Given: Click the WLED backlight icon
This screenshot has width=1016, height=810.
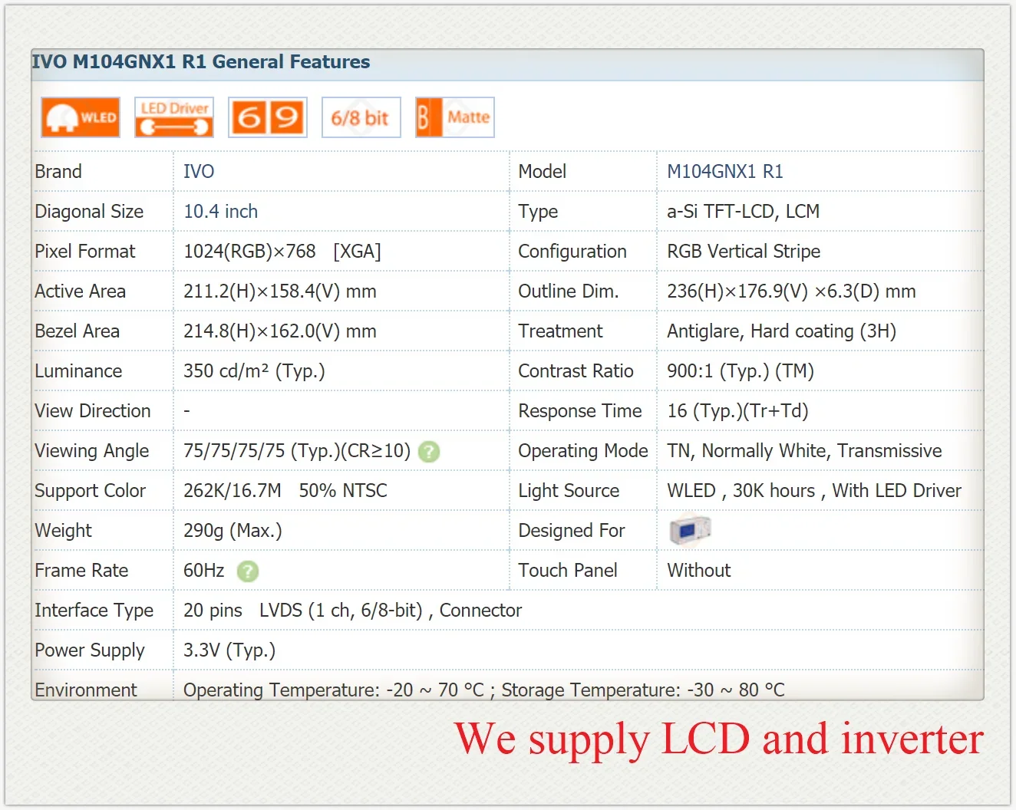Looking at the screenshot, I should click(81, 117).
